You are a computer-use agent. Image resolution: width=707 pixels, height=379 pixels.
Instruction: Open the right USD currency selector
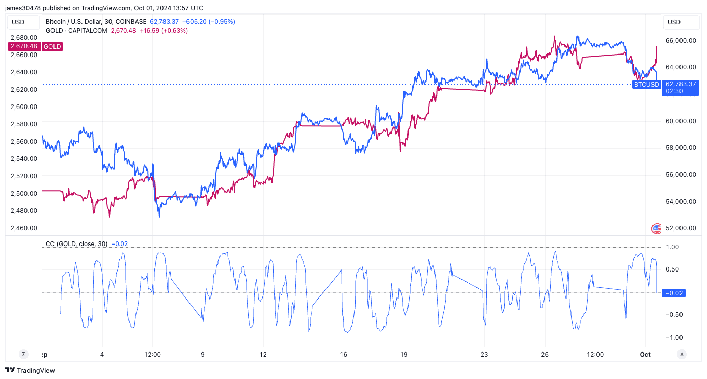(681, 22)
